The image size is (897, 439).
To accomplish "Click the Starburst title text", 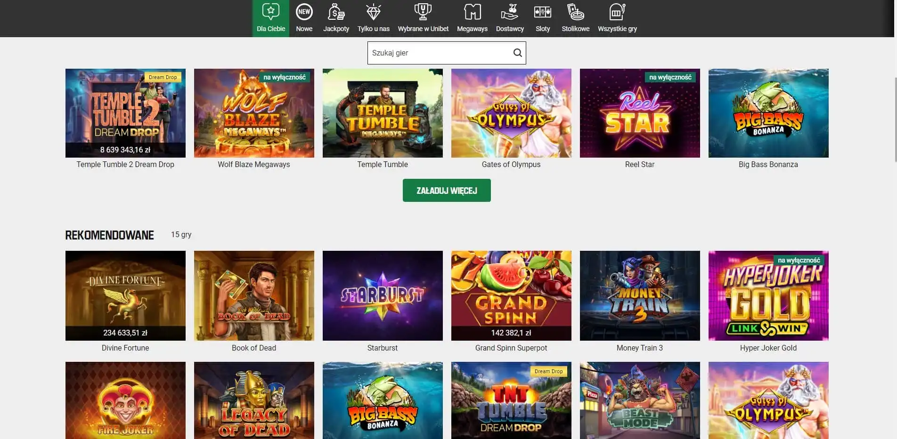I will tap(383, 348).
